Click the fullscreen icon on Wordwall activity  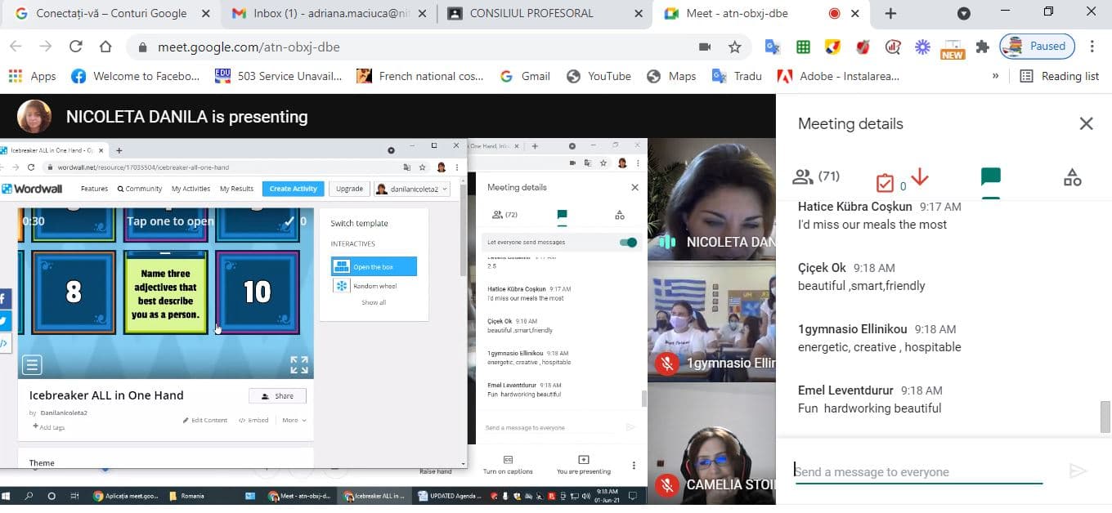pyautogui.click(x=299, y=364)
